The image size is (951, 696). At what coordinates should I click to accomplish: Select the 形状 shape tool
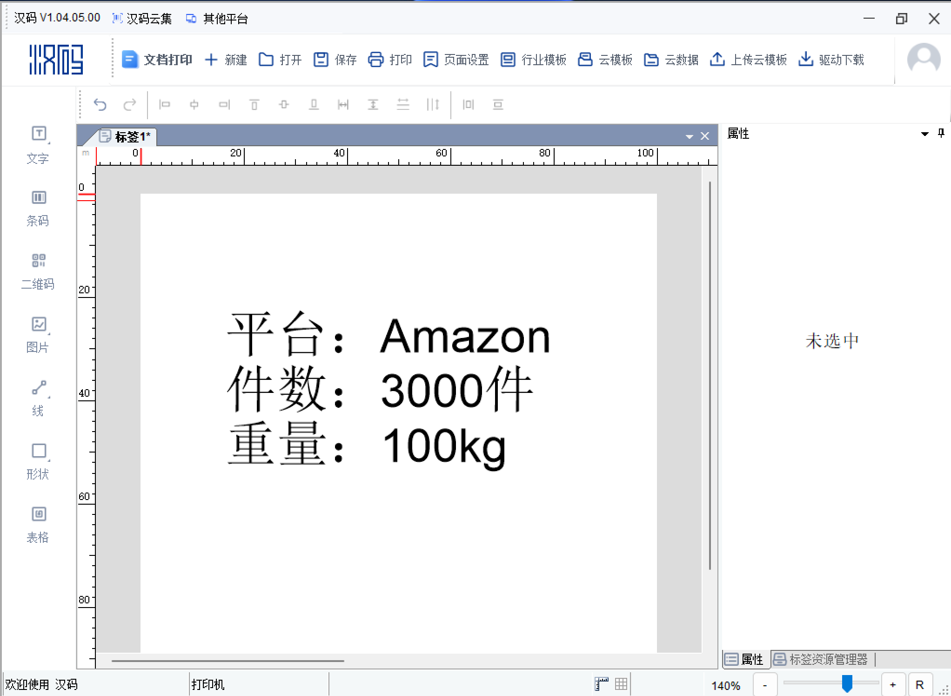[x=39, y=460]
